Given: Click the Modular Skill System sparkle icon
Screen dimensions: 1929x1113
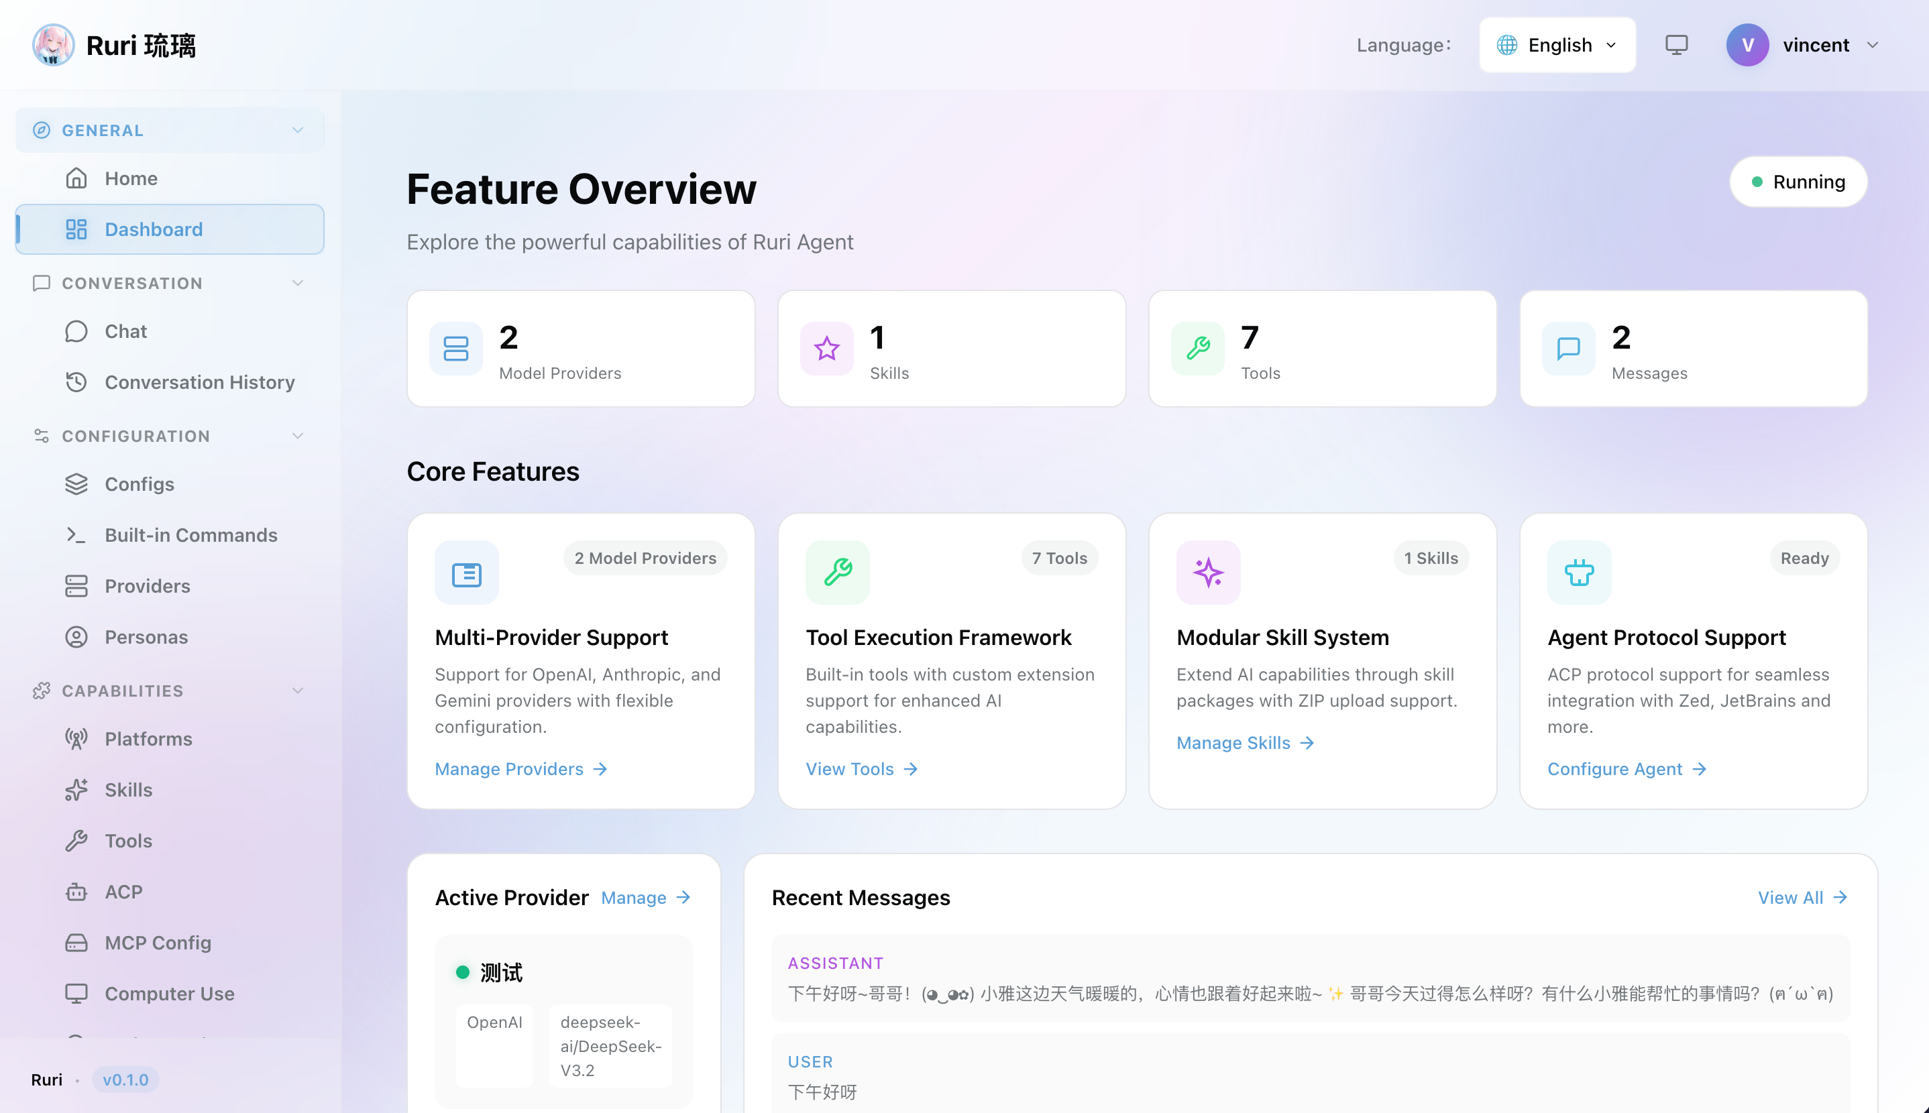Looking at the screenshot, I should point(1208,573).
